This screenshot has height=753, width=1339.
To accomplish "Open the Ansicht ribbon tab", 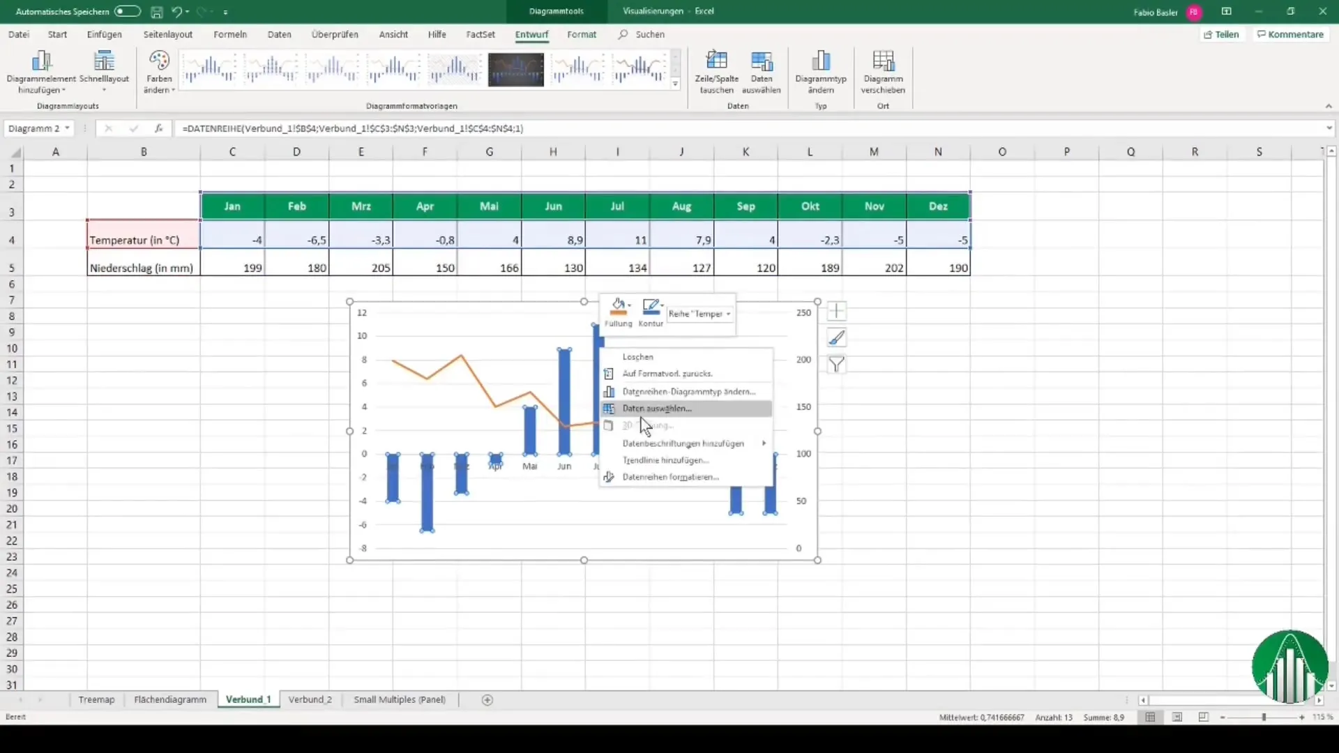I will click(393, 34).
